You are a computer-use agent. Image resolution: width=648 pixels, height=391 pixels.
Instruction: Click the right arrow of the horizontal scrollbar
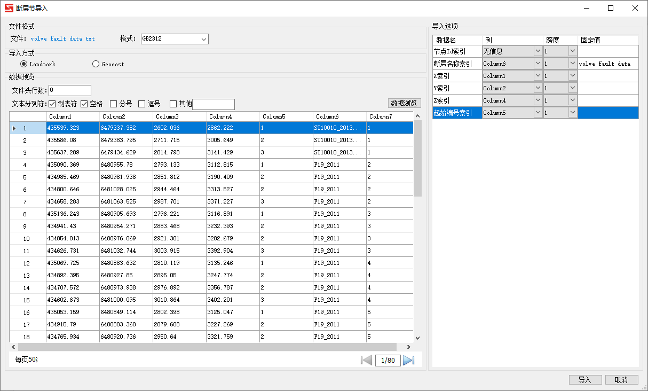point(408,347)
